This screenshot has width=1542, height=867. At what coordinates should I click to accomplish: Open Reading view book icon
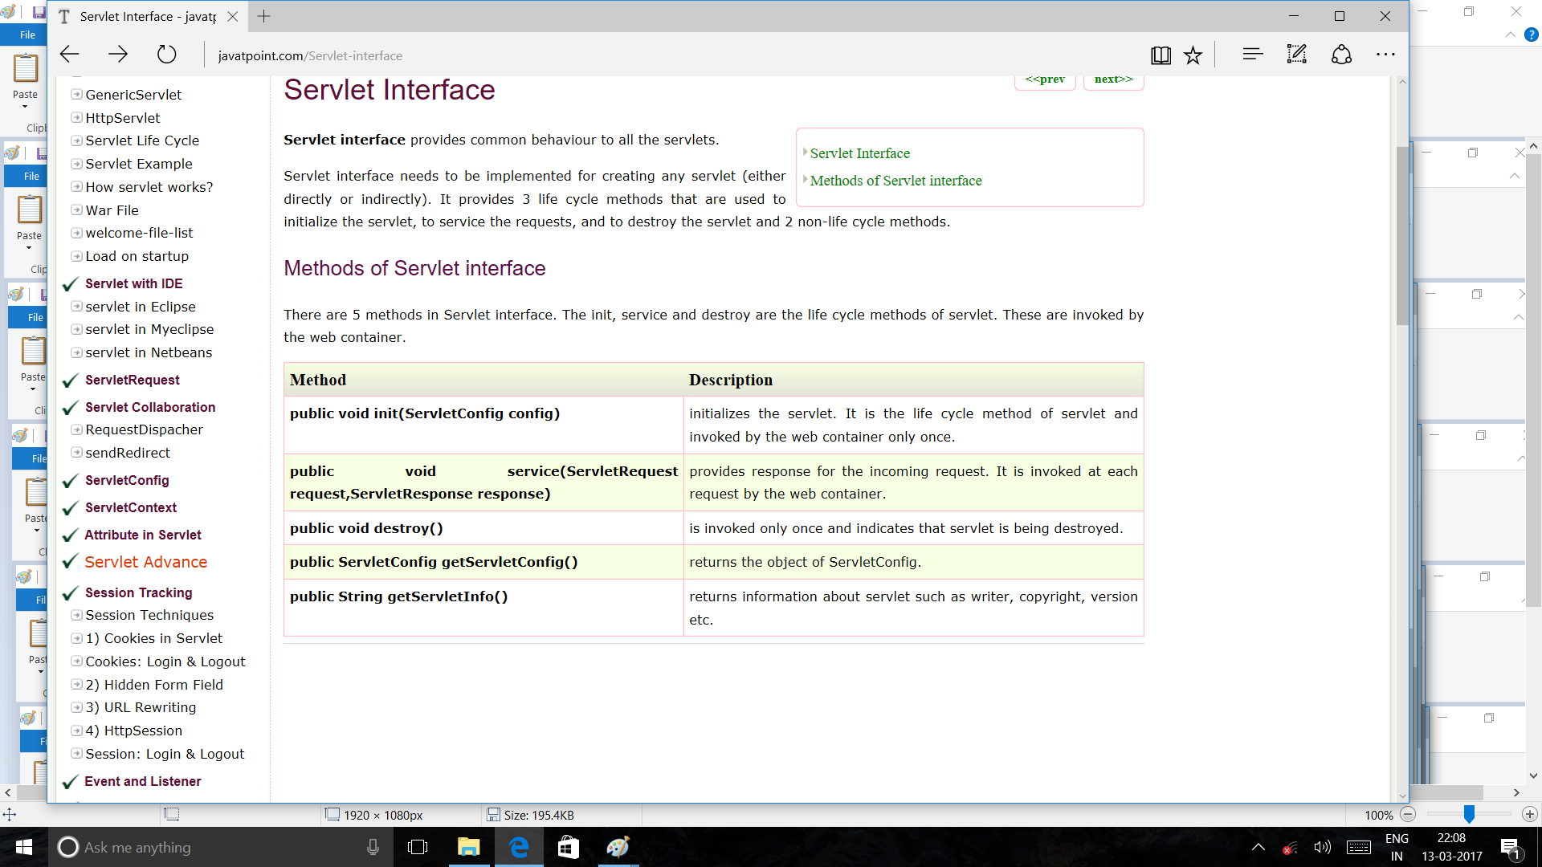[1161, 55]
